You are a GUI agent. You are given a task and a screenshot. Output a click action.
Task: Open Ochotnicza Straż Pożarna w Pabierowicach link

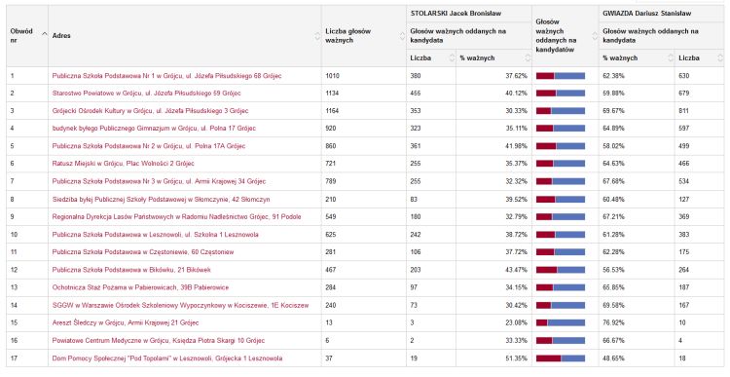tap(140, 287)
